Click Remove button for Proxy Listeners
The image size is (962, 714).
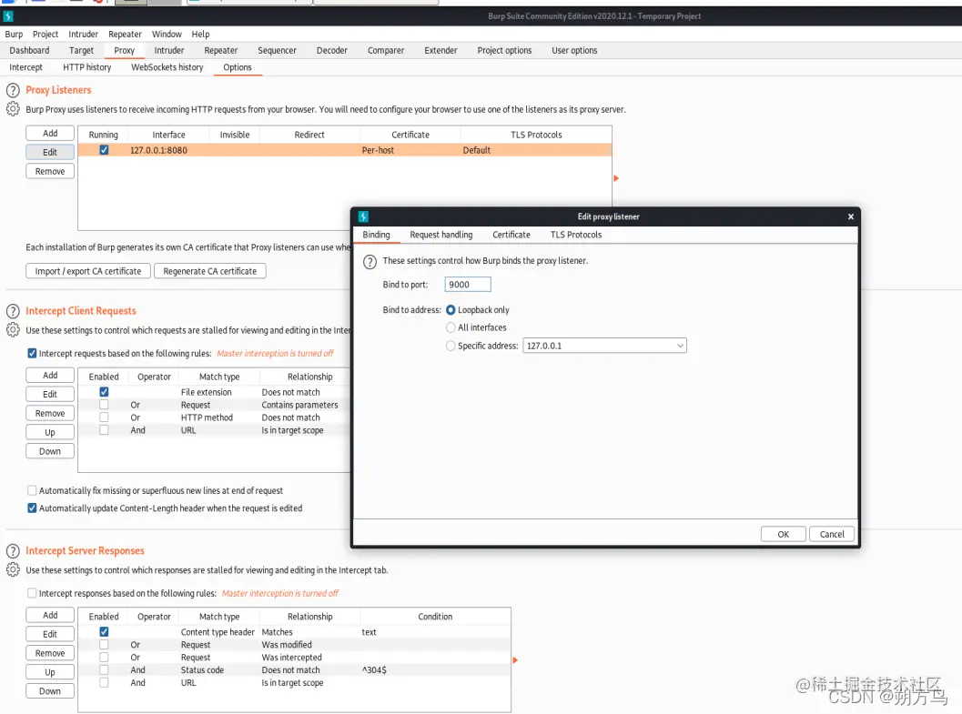pos(50,171)
